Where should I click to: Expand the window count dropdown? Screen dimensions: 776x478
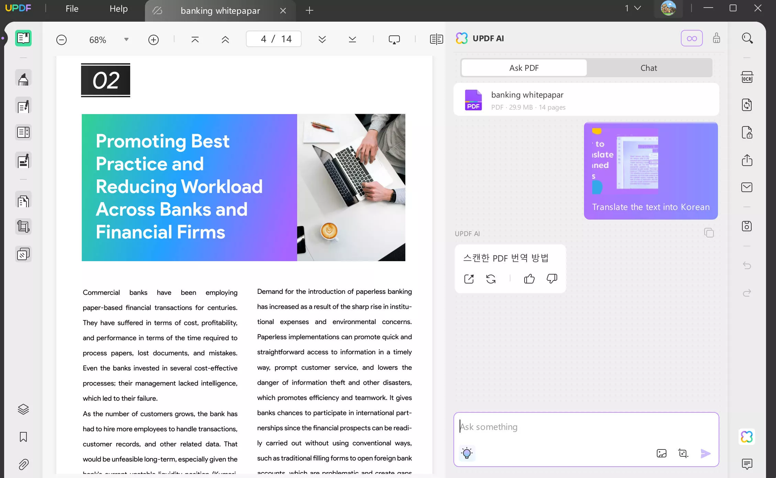(638, 8)
